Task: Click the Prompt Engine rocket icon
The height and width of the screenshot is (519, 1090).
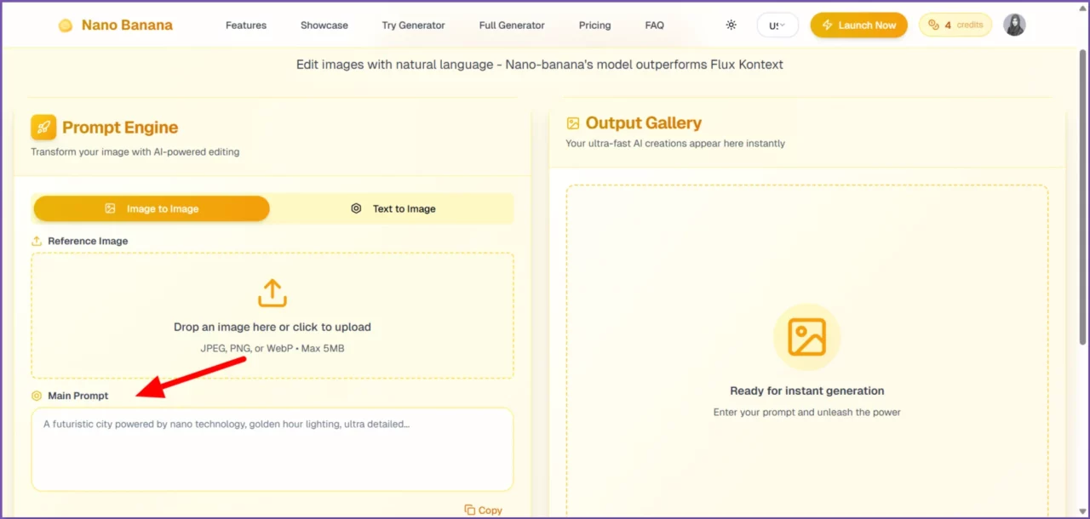Action: tap(43, 128)
